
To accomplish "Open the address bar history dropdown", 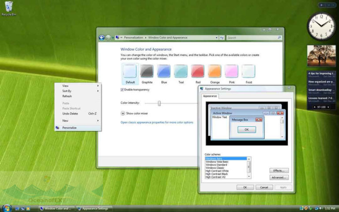I will pos(217,38).
